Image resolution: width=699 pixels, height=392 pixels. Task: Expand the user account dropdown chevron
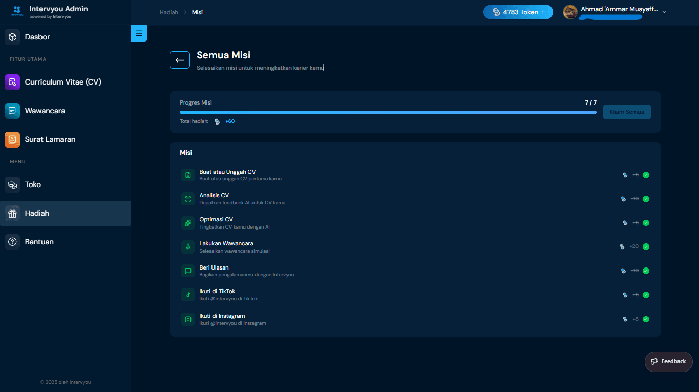[x=664, y=12]
